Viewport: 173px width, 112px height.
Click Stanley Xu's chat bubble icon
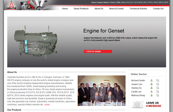157,88
